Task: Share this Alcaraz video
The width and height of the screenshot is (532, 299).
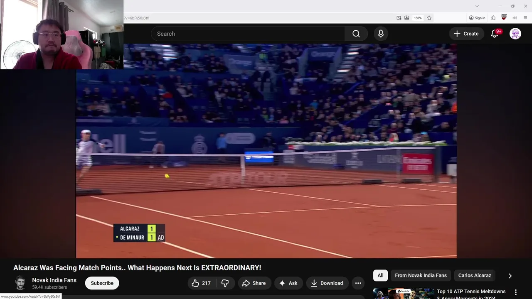Action: (x=254, y=283)
